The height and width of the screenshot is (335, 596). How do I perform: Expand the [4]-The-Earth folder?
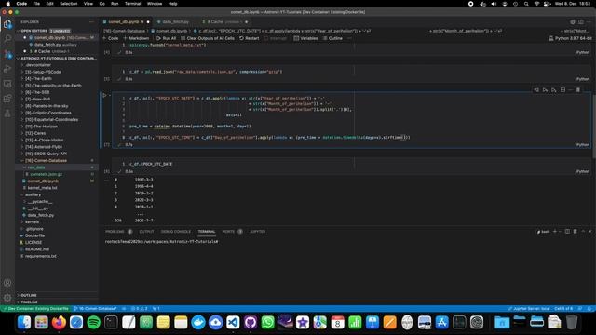coord(38,78)
